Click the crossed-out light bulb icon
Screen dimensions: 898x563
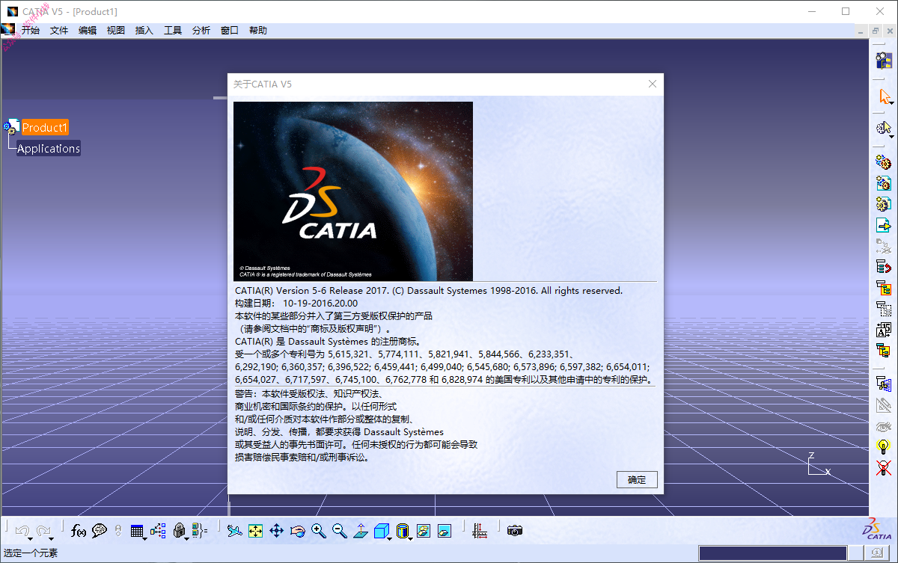(884, 468)
